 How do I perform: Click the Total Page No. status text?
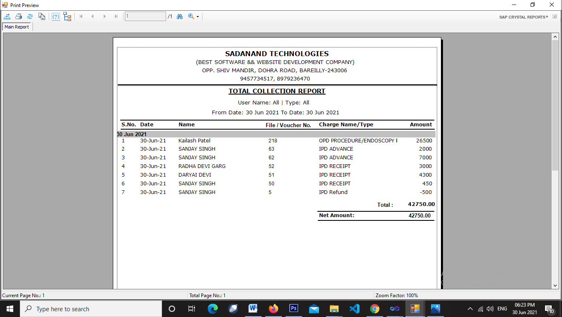tap(207, 296)
